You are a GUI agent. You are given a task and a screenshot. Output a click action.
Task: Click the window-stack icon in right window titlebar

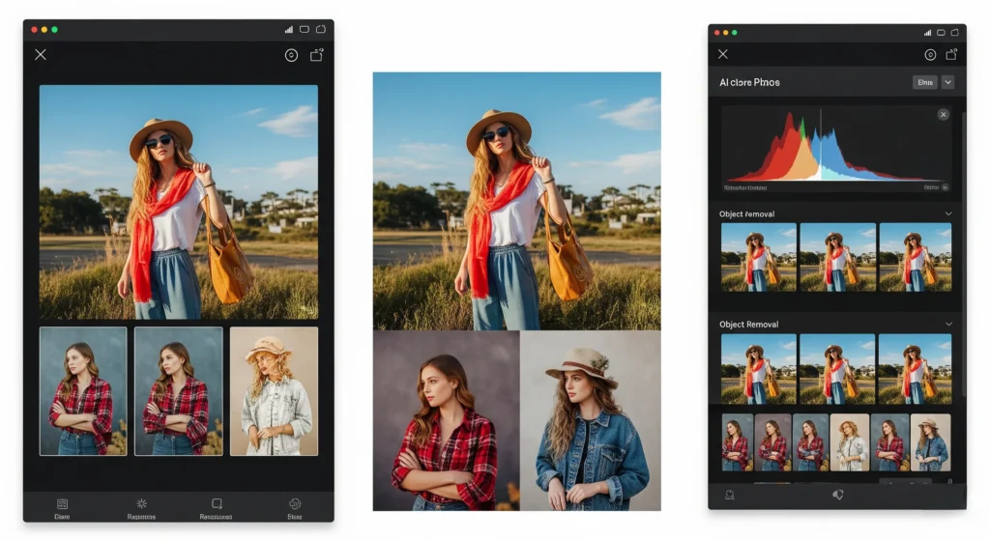(954, 32)
